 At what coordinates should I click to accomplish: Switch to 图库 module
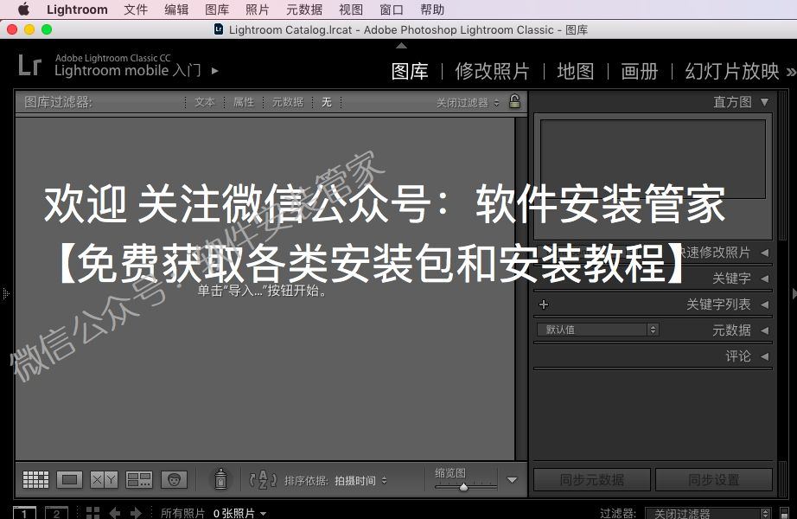[410, 71]
